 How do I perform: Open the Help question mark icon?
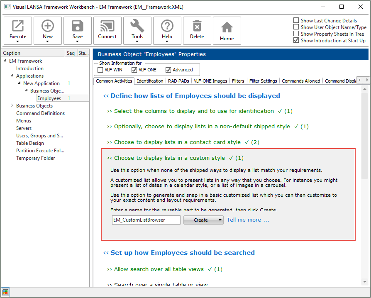pyautogui.click(x=167, y=26)
